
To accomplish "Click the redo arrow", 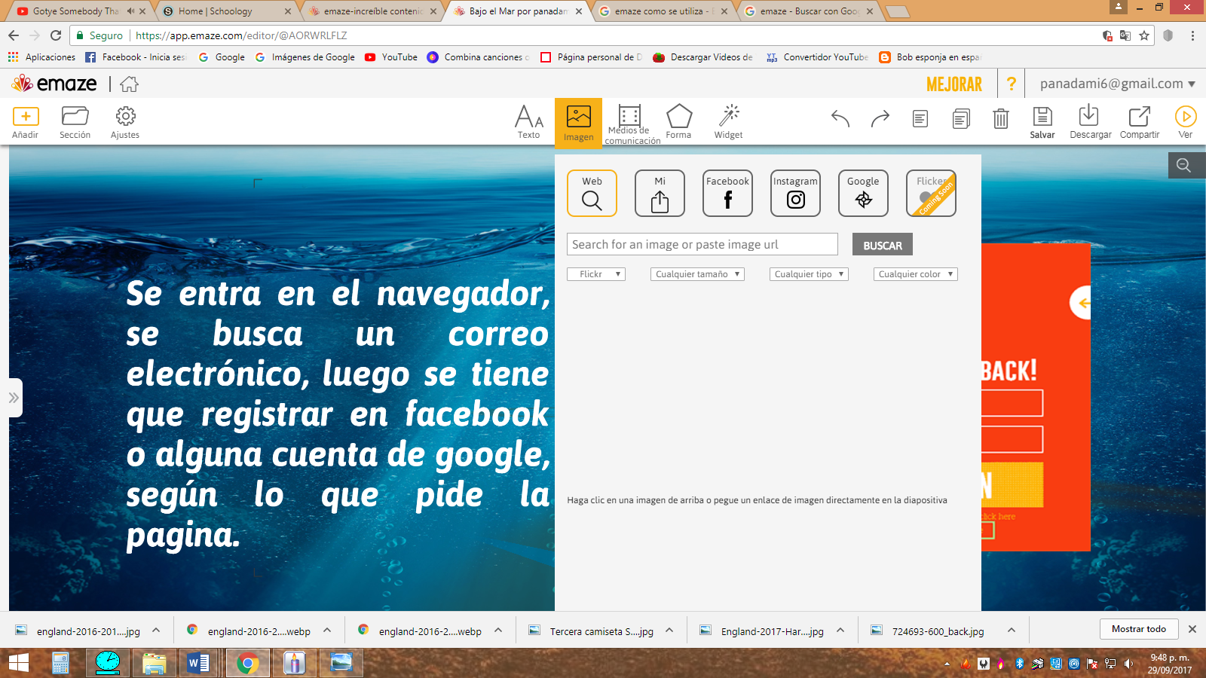I will 880,118.
